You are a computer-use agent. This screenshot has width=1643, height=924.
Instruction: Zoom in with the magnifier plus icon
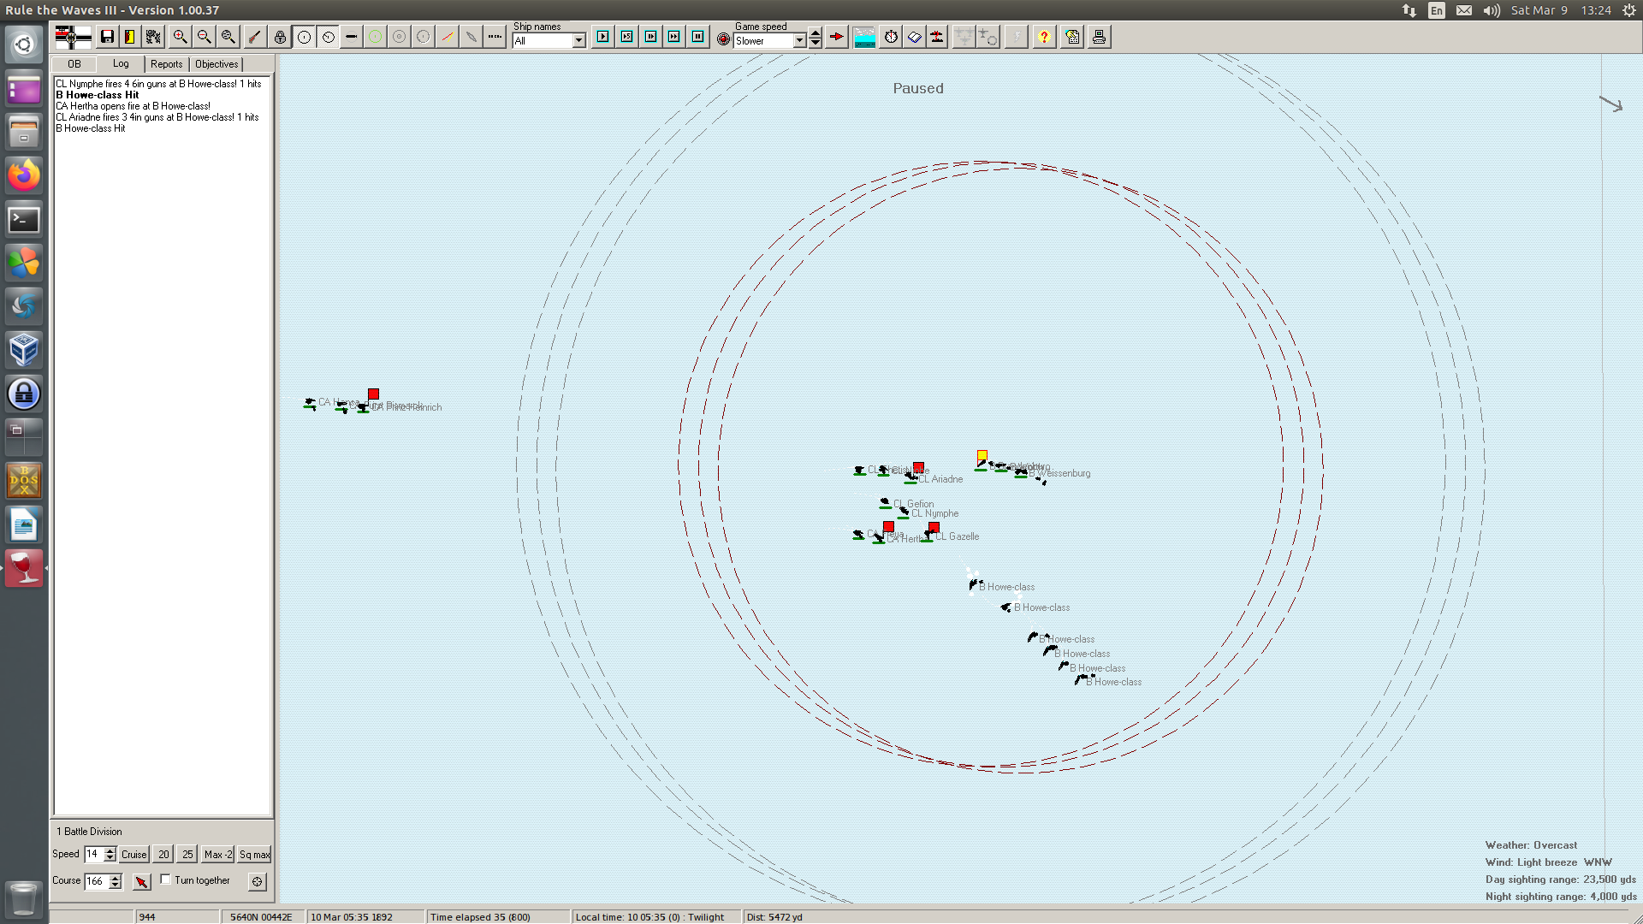pyautogui.click(x=180, y=37)
